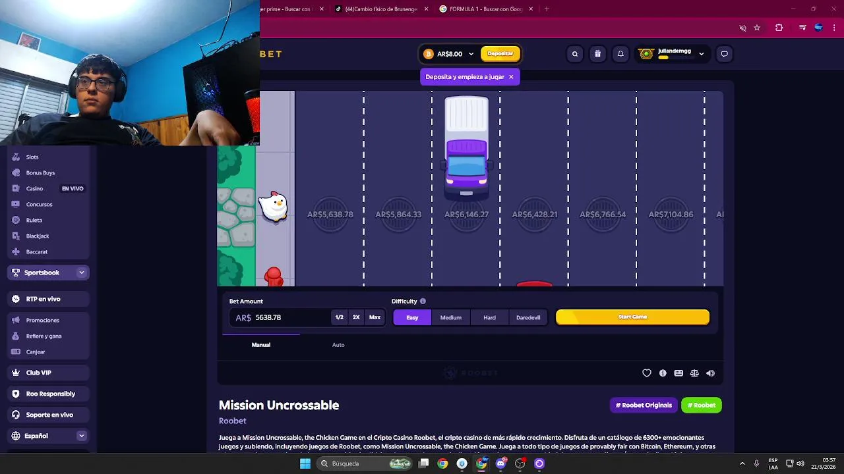Open Roo Responsibly page

[48, 394]
